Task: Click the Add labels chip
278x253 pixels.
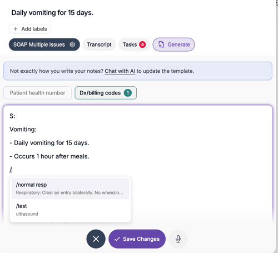Action: [x=30, y=29]
